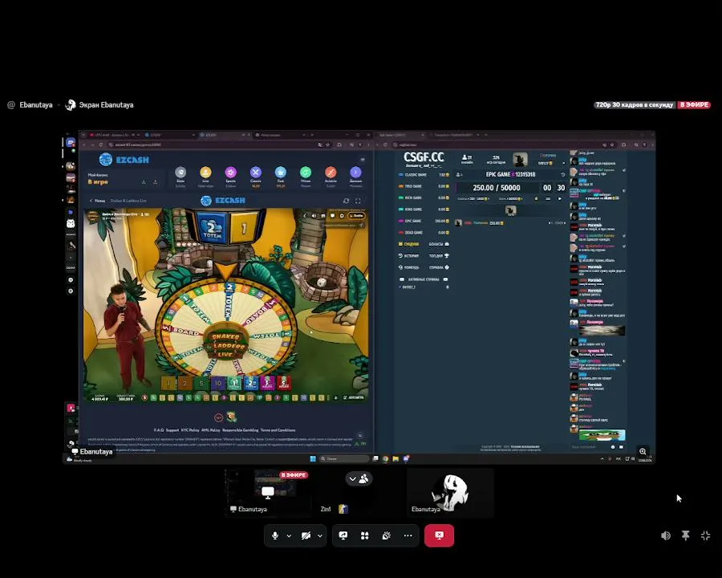Click the game fullscreen icon
Viewport: 722px width, 578px height.
point(358,201)
